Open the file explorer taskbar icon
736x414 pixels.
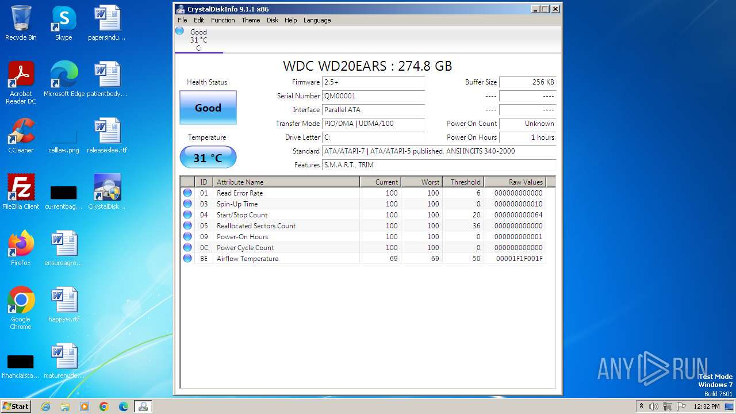point(65,407)
